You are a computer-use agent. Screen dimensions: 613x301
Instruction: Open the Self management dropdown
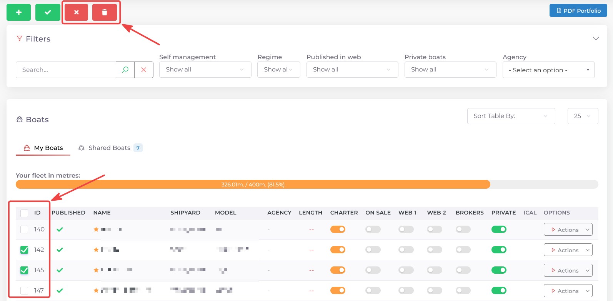pos(205,70)
